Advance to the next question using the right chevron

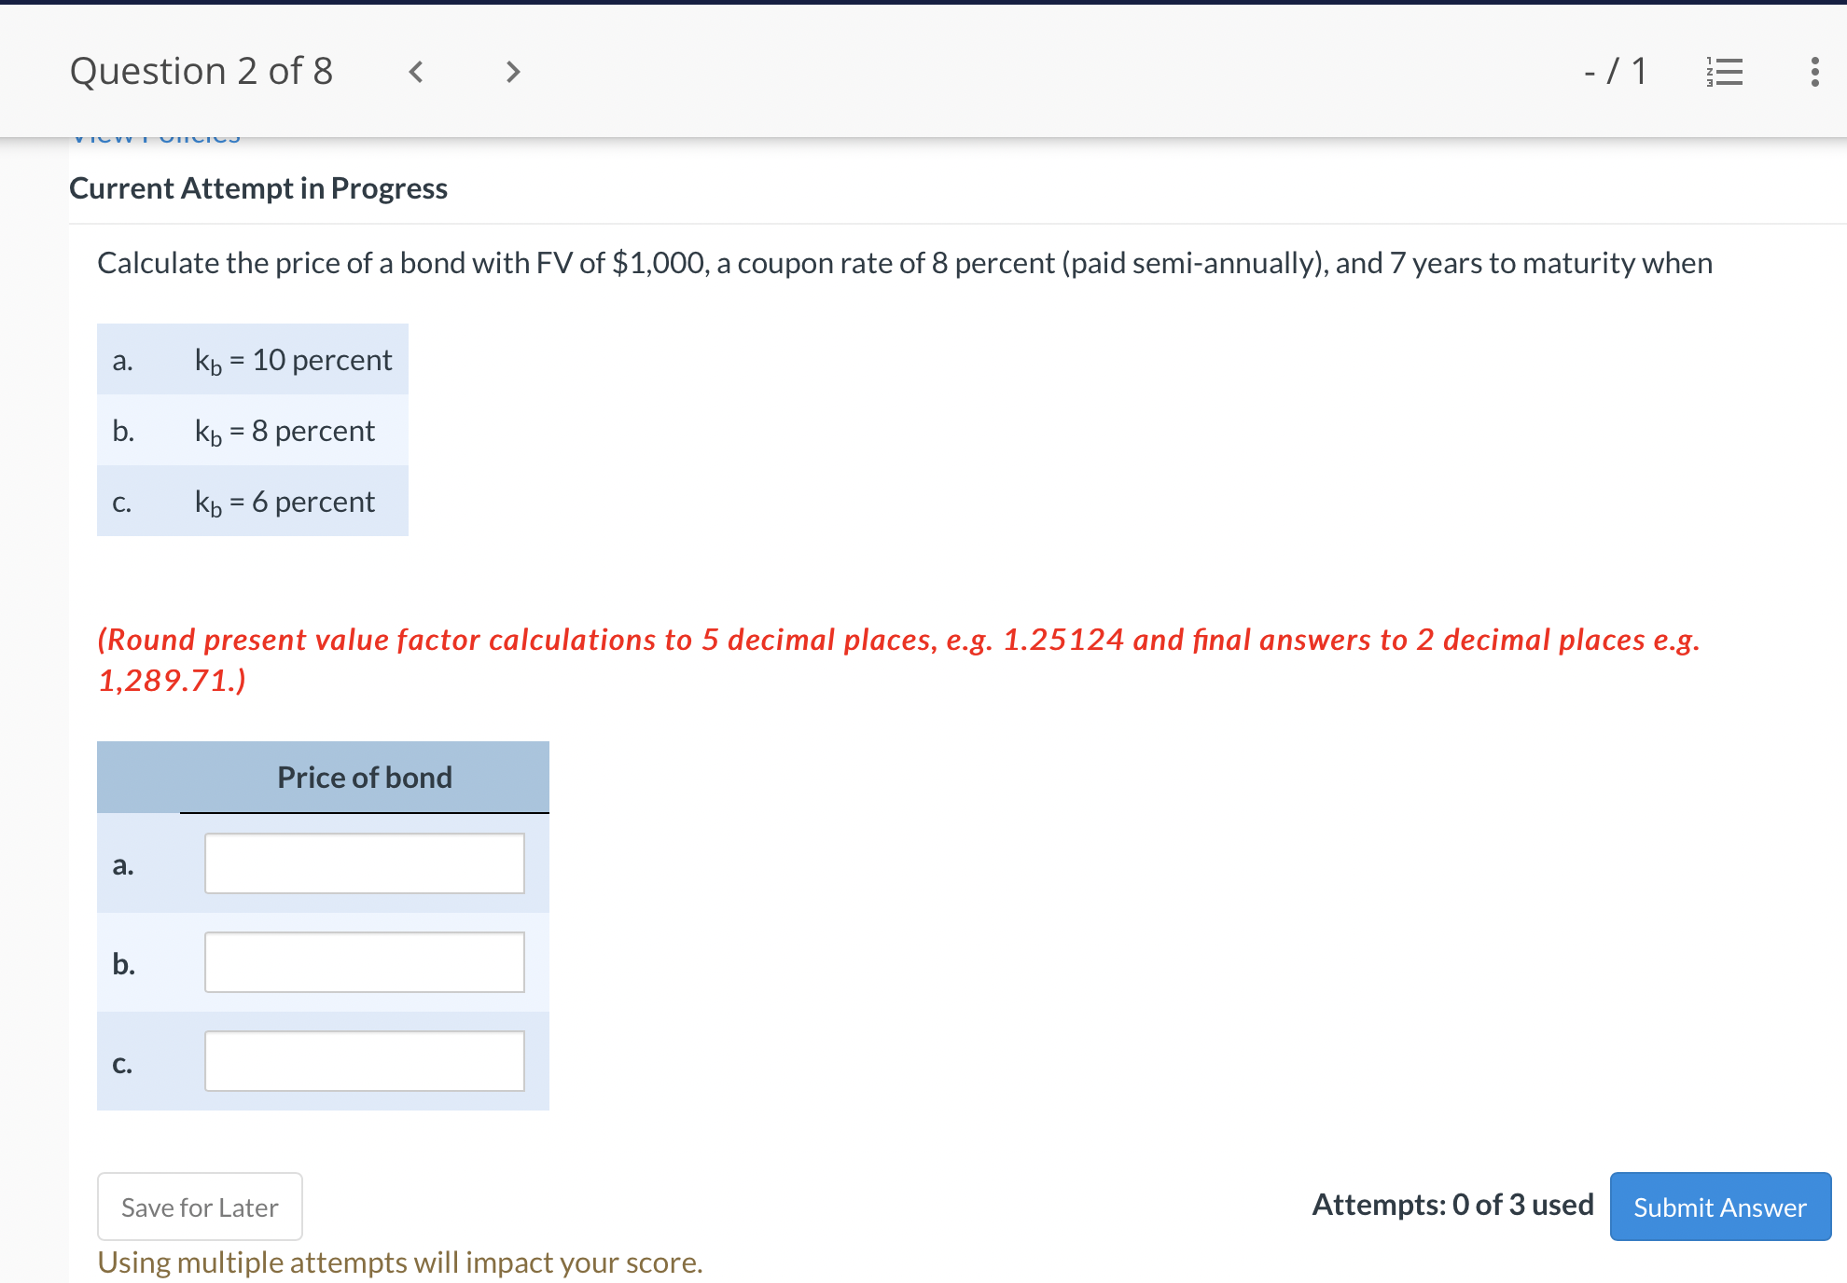(x=512, y=71)
